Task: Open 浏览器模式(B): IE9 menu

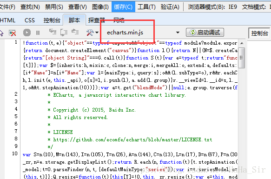Action: (x=212, y=7)
